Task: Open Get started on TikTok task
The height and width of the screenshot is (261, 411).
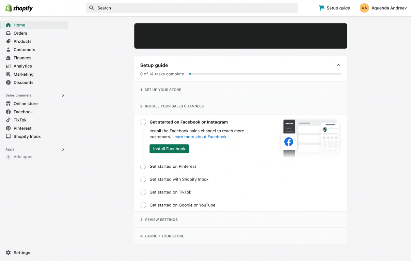Action: coord(170,192)
